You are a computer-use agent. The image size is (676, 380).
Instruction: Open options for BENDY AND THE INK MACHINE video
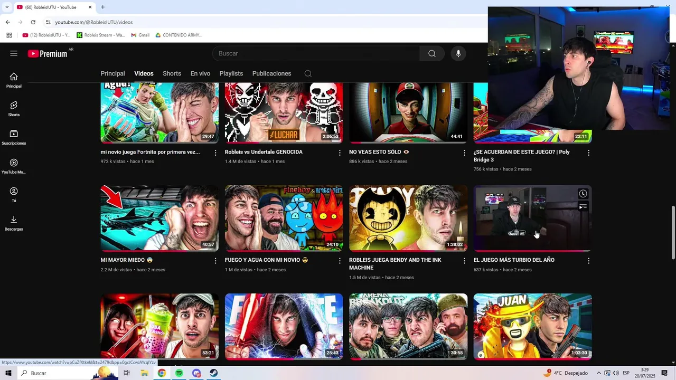coord(464,261)
